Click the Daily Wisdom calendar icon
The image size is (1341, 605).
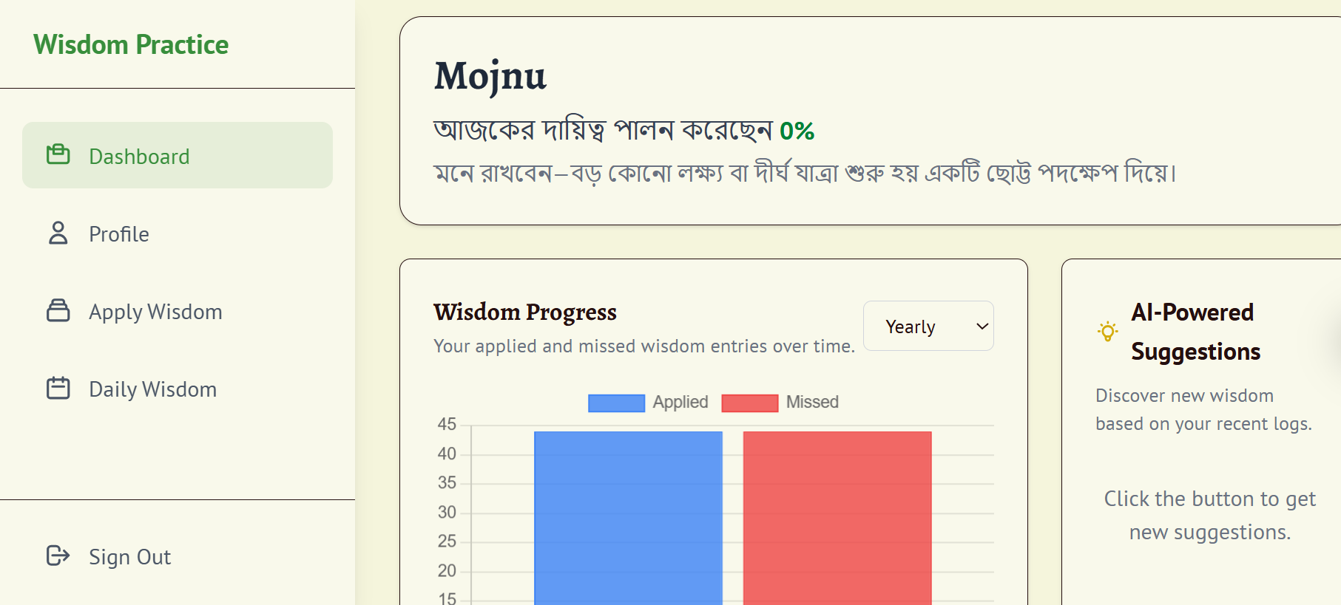coord(58,389)
